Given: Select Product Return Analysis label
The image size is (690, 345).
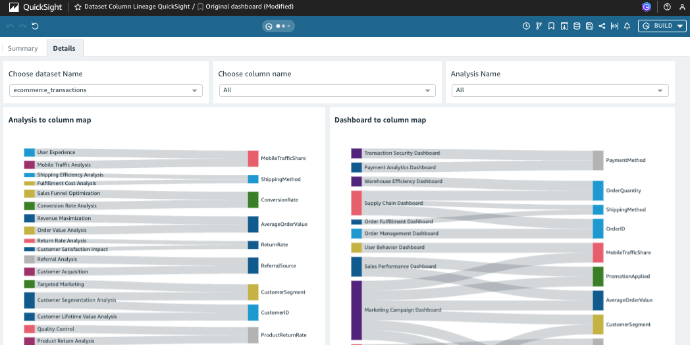Looking at the screenshot, I should pyautogui.click(x=66, y=341).
